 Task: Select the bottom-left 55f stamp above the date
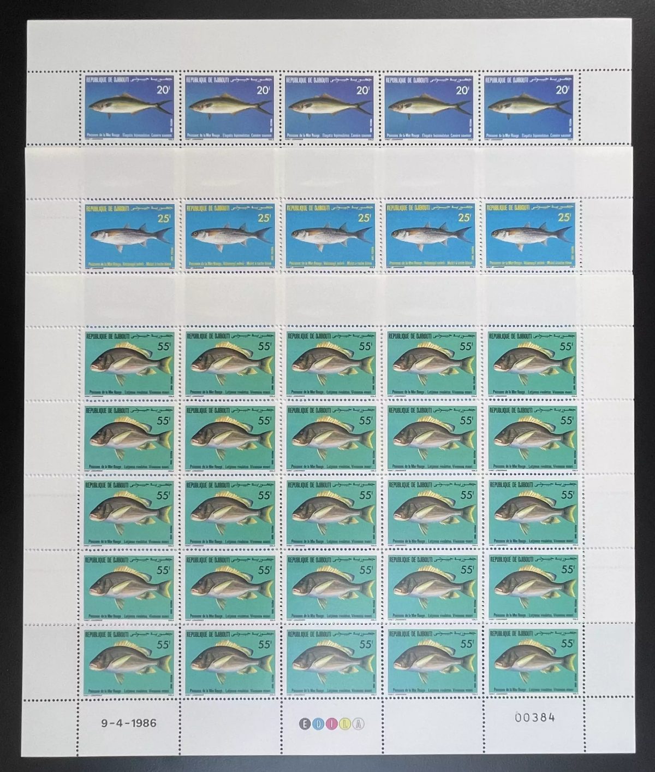pos(129,662)
